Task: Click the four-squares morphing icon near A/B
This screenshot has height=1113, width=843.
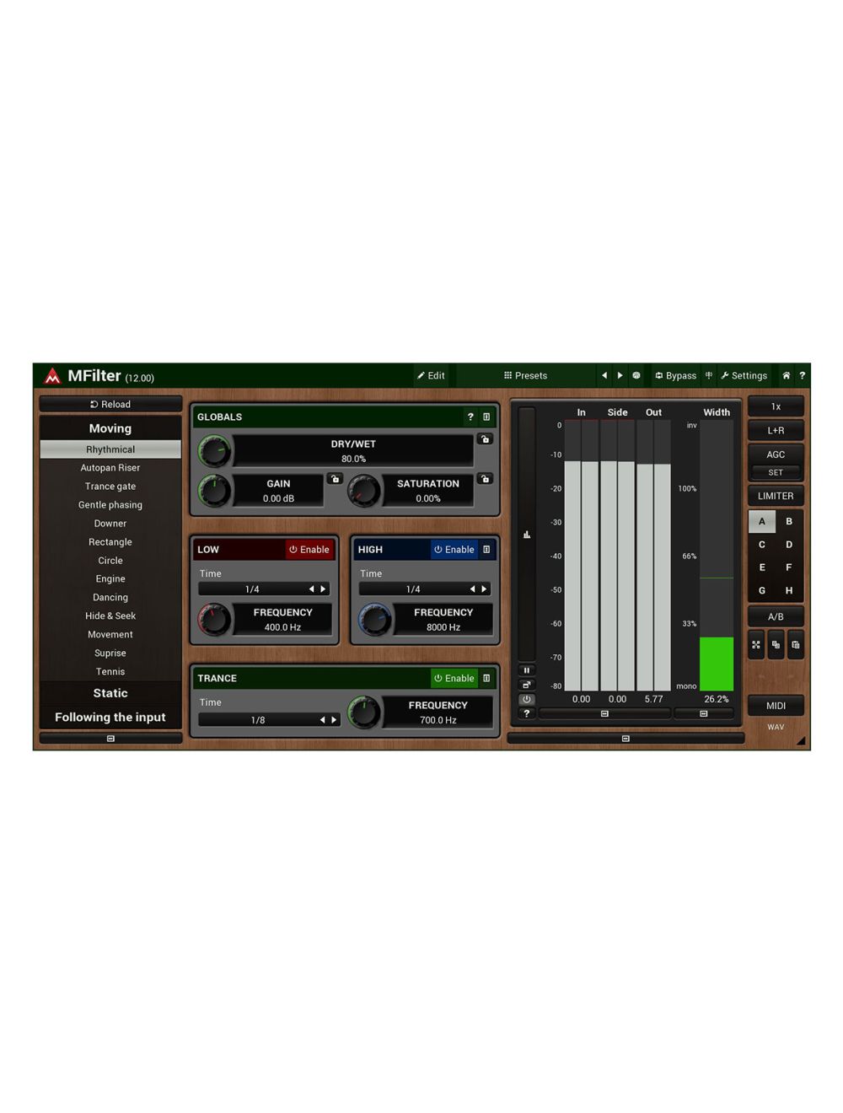Action: [x=756, y=644]
